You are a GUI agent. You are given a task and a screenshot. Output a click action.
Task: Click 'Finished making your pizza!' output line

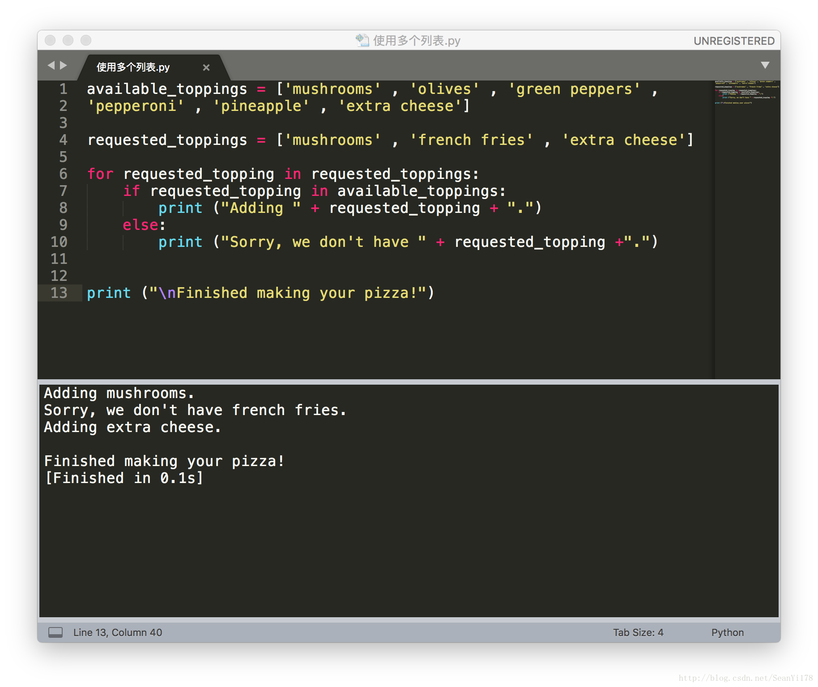(164, 461)
